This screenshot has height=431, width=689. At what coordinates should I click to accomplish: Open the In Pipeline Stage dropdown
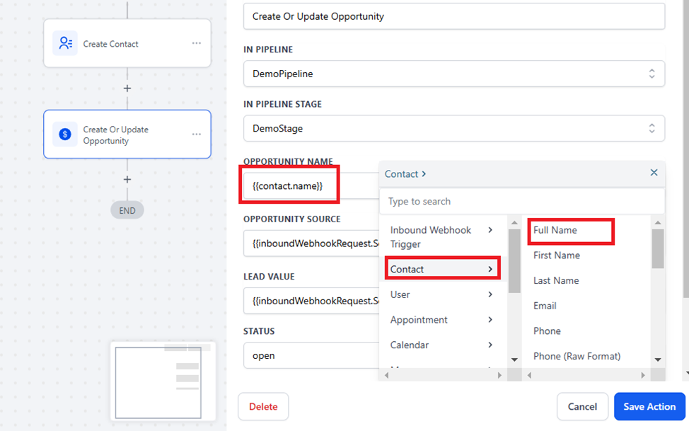[x=453, y=128]
